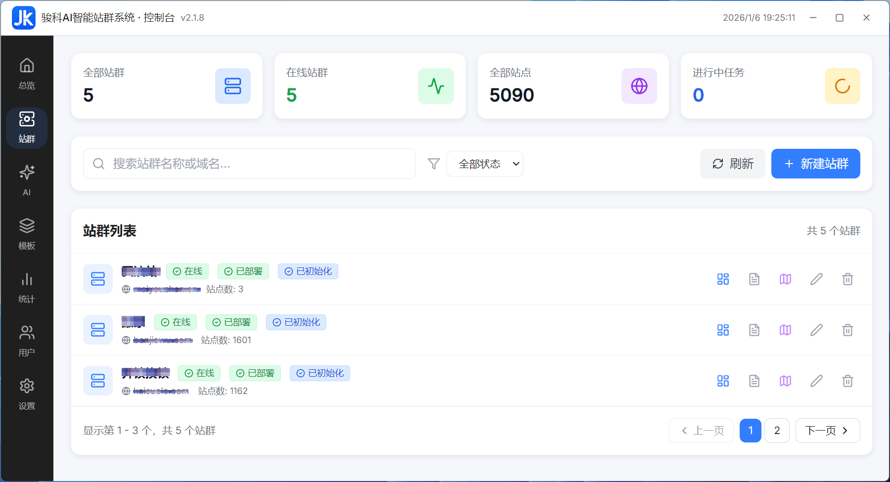
Task: Delete the last站群 using trash icon
Action: click(847, 381)
